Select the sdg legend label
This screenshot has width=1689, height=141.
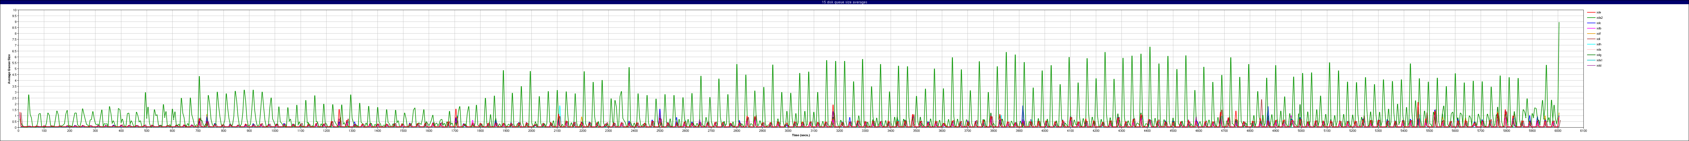click(1599, 55)
